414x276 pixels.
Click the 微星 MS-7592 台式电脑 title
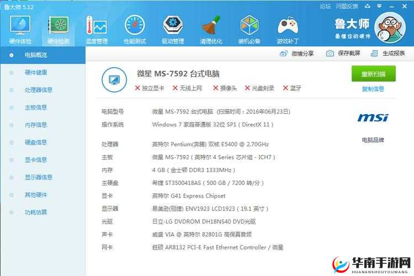pyautogui.click(x=178, y=73)
